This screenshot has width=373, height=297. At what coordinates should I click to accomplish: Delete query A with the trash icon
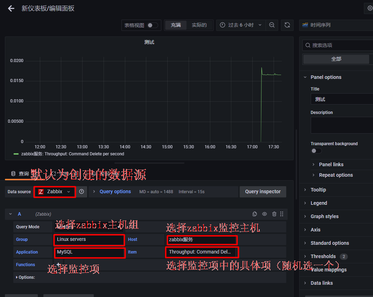coord(274,214)
